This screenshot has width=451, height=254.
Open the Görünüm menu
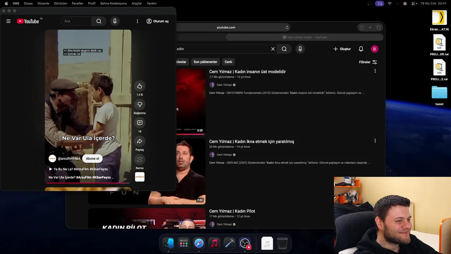point(61,4)
